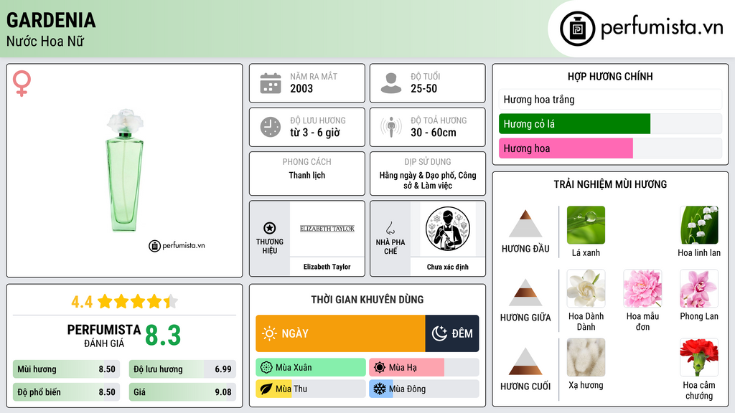Click the Mùa Đông season bar
The image size is (735, 413).
click(424, 389)
